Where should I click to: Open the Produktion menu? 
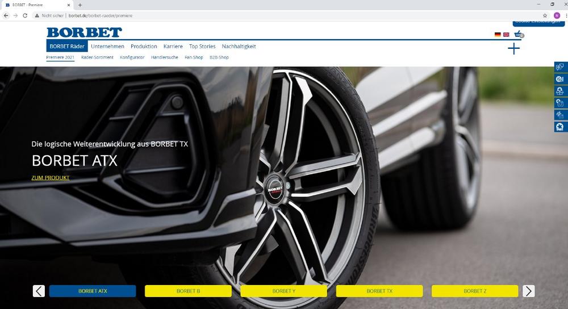[x=144, y=47]
